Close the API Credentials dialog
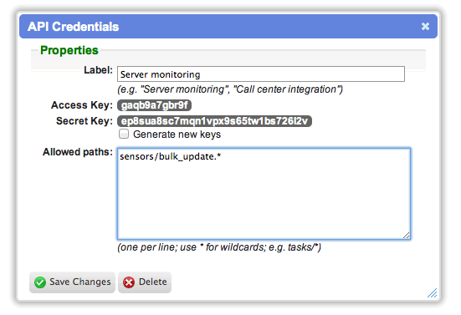The height and width of the screenshot is (315, 461). click(425, 27)
